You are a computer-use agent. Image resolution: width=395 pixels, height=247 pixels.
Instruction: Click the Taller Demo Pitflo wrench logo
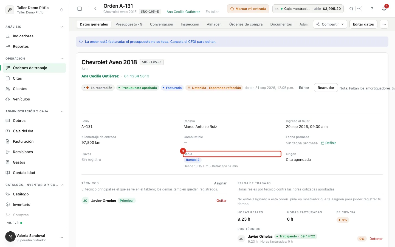point(10,10)
